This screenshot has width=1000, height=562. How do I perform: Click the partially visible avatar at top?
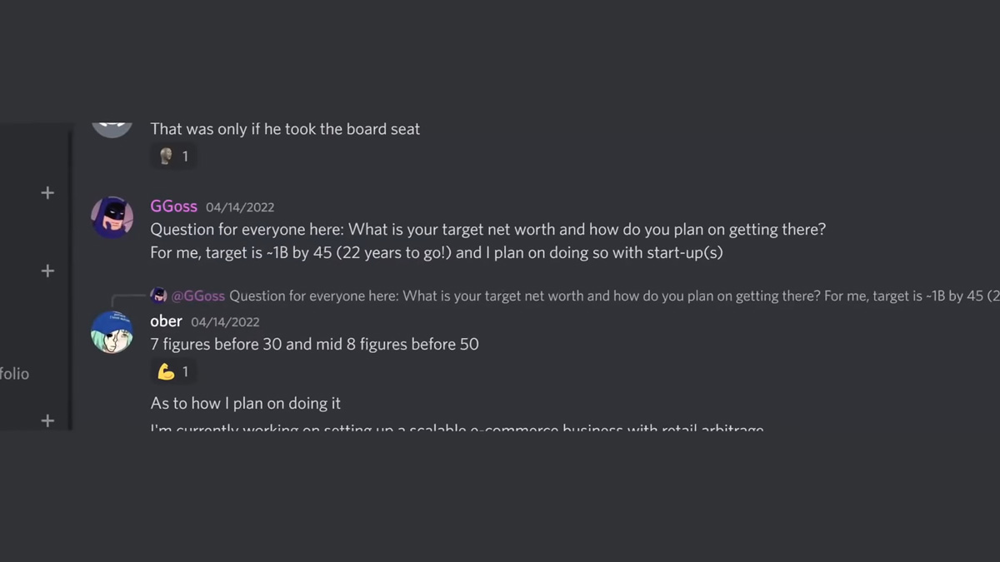tap(112, 129)
